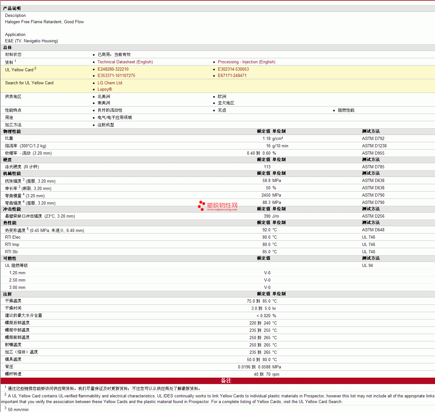Viewport: 435px width, 412px height.
Task: Click the RTI Str value 85.0 °C
Action: [x=270, y=252]
